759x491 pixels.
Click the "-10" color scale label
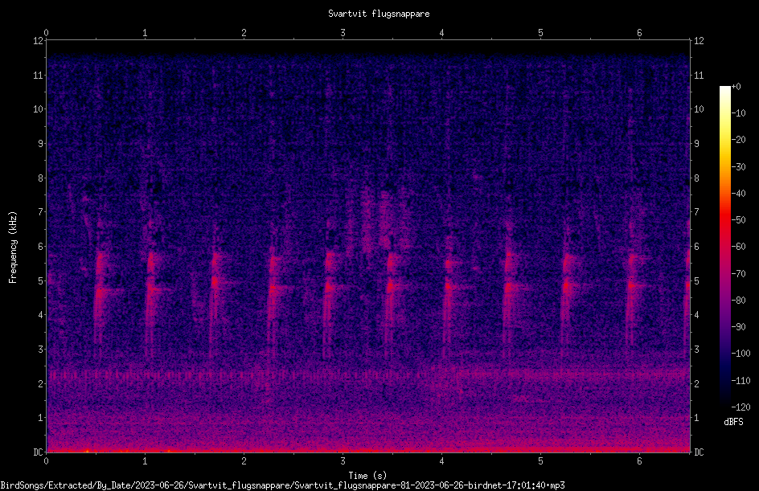[x=738, y=113]
